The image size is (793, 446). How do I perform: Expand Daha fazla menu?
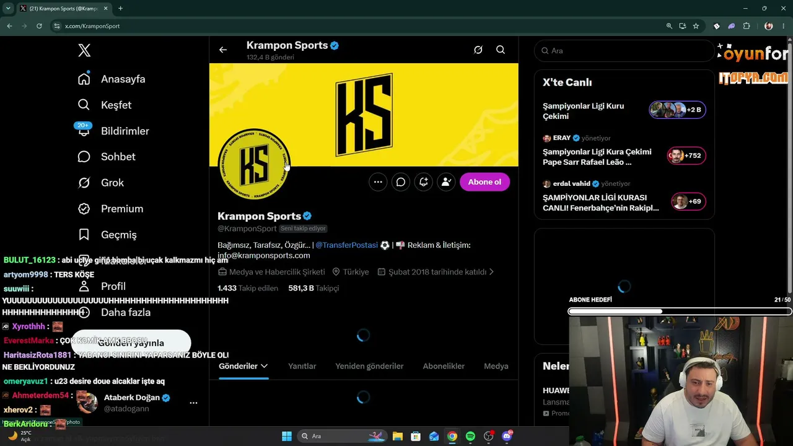point(114,312)
